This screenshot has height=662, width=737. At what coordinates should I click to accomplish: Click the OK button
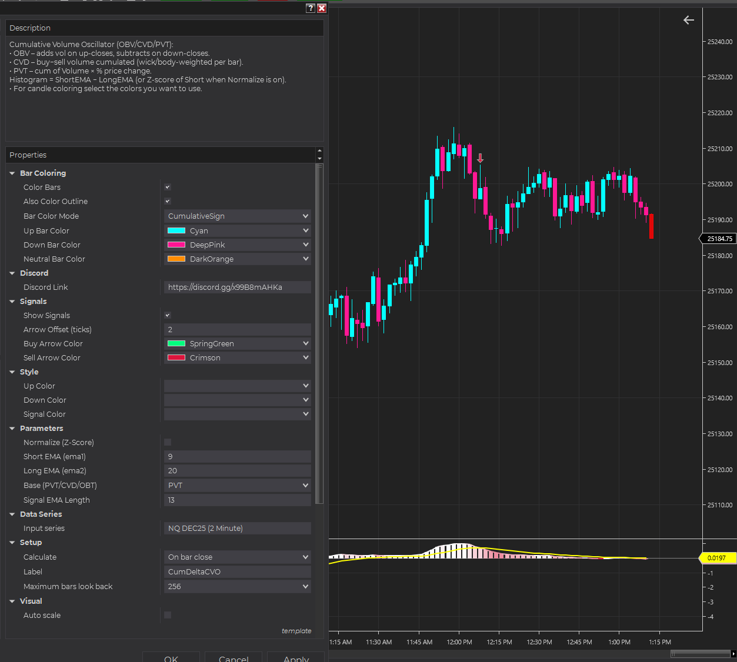point(171,657)
